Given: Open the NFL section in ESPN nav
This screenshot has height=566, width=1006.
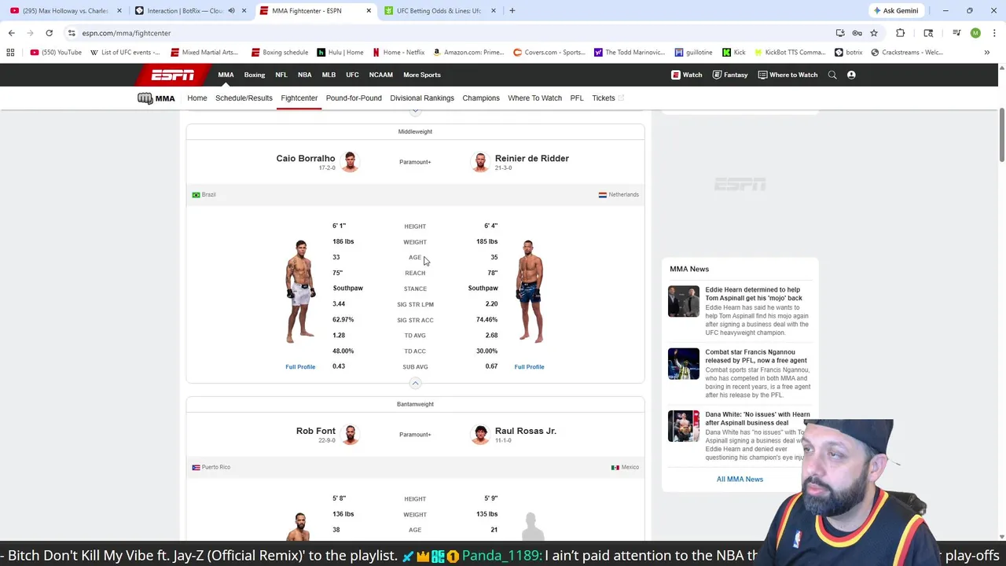Looking at the screenshot, I should tap(281, 75).
